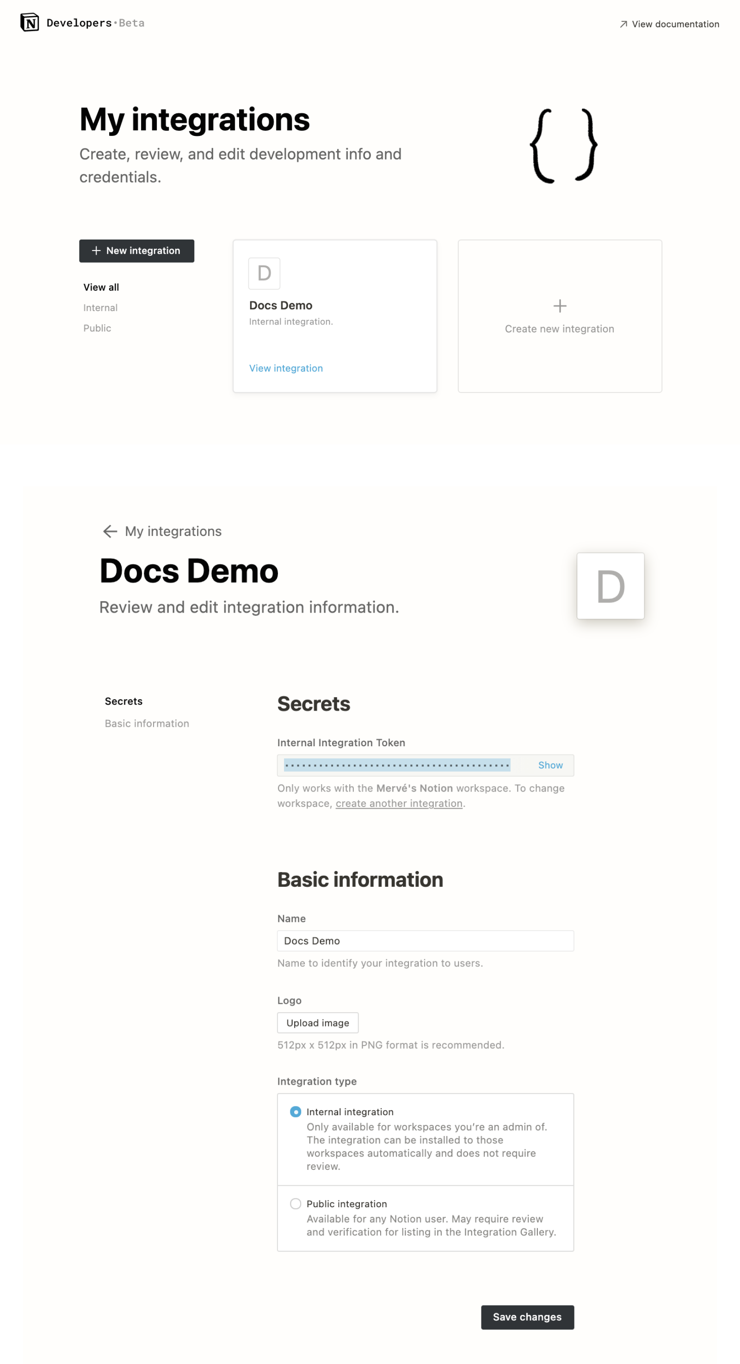
Task: Select View all in the sidebar
Action: (x=101, y=287)
